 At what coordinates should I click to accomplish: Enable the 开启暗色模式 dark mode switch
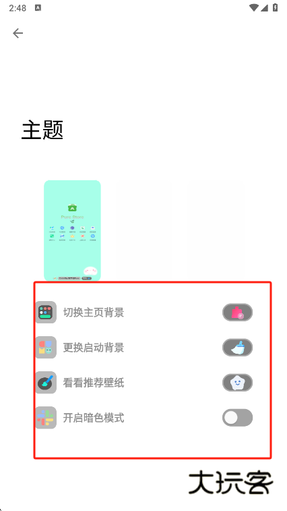coord(238,418)
